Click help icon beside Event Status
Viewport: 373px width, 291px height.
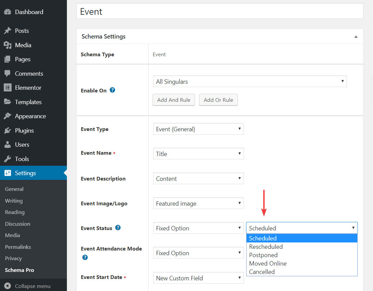(118, 228)
